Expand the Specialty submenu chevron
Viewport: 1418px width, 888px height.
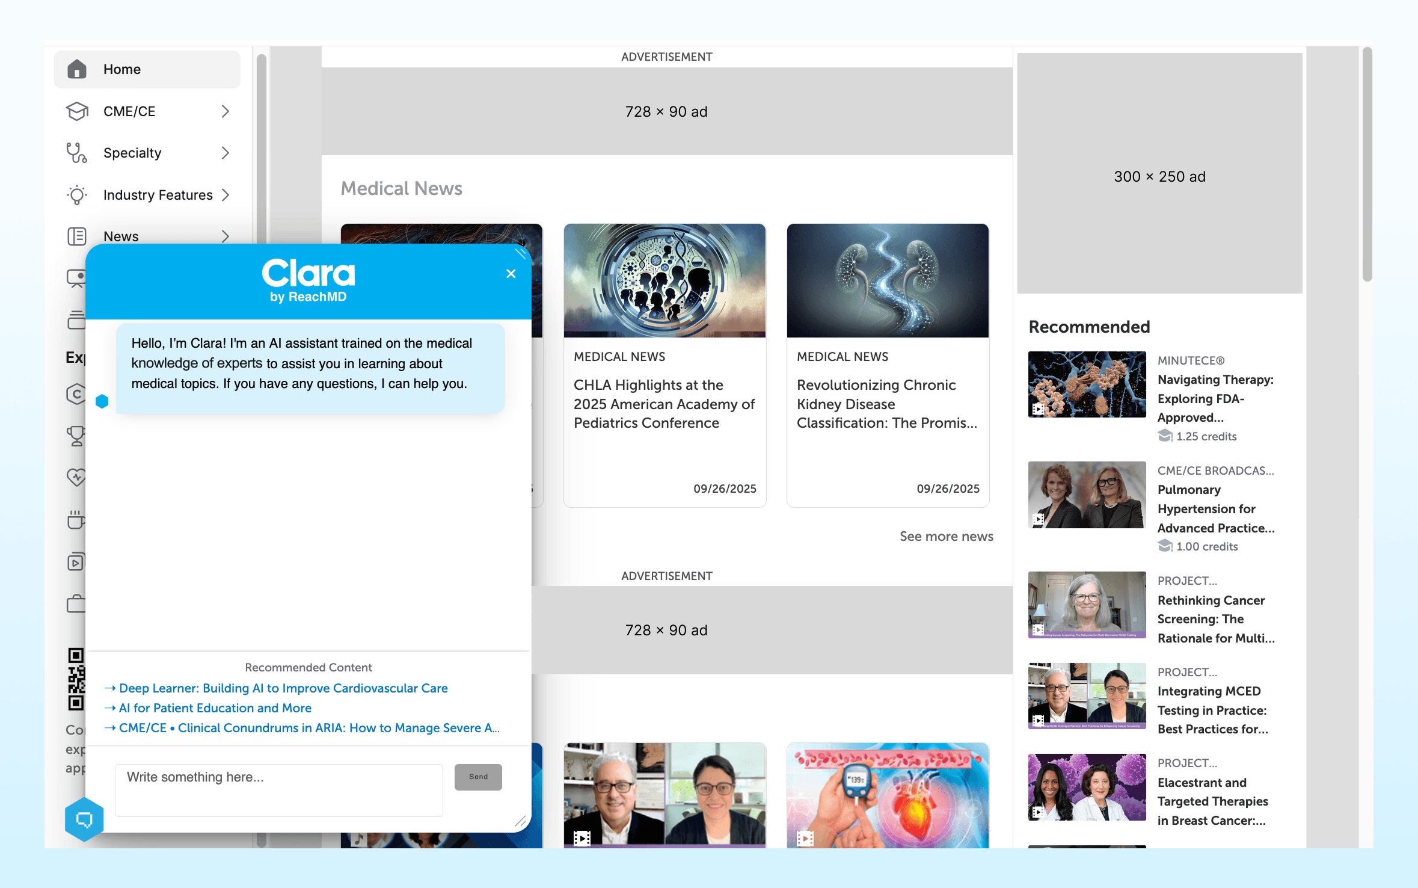(x=226, y=153)
